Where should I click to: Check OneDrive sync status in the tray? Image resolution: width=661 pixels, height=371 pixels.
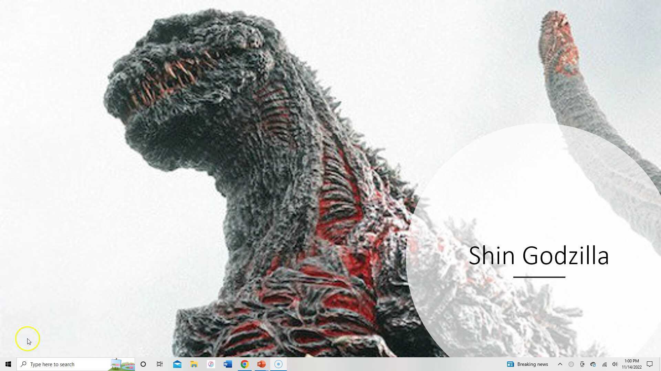coord(593,364)
